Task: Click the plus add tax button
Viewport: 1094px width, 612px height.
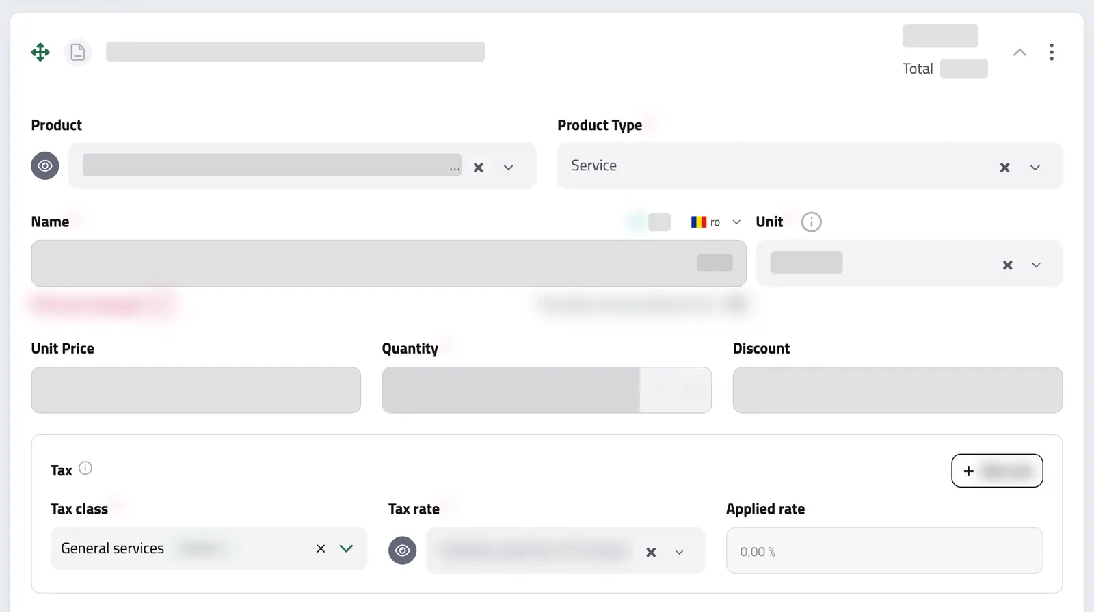Action: [x=997, y=471]
